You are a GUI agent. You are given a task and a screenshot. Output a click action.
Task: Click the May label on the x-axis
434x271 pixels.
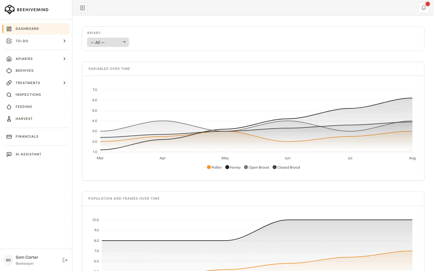[x=225, y=158]
